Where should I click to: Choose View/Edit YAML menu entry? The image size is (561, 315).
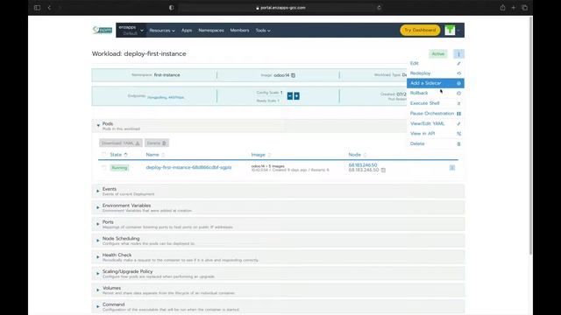436,123
